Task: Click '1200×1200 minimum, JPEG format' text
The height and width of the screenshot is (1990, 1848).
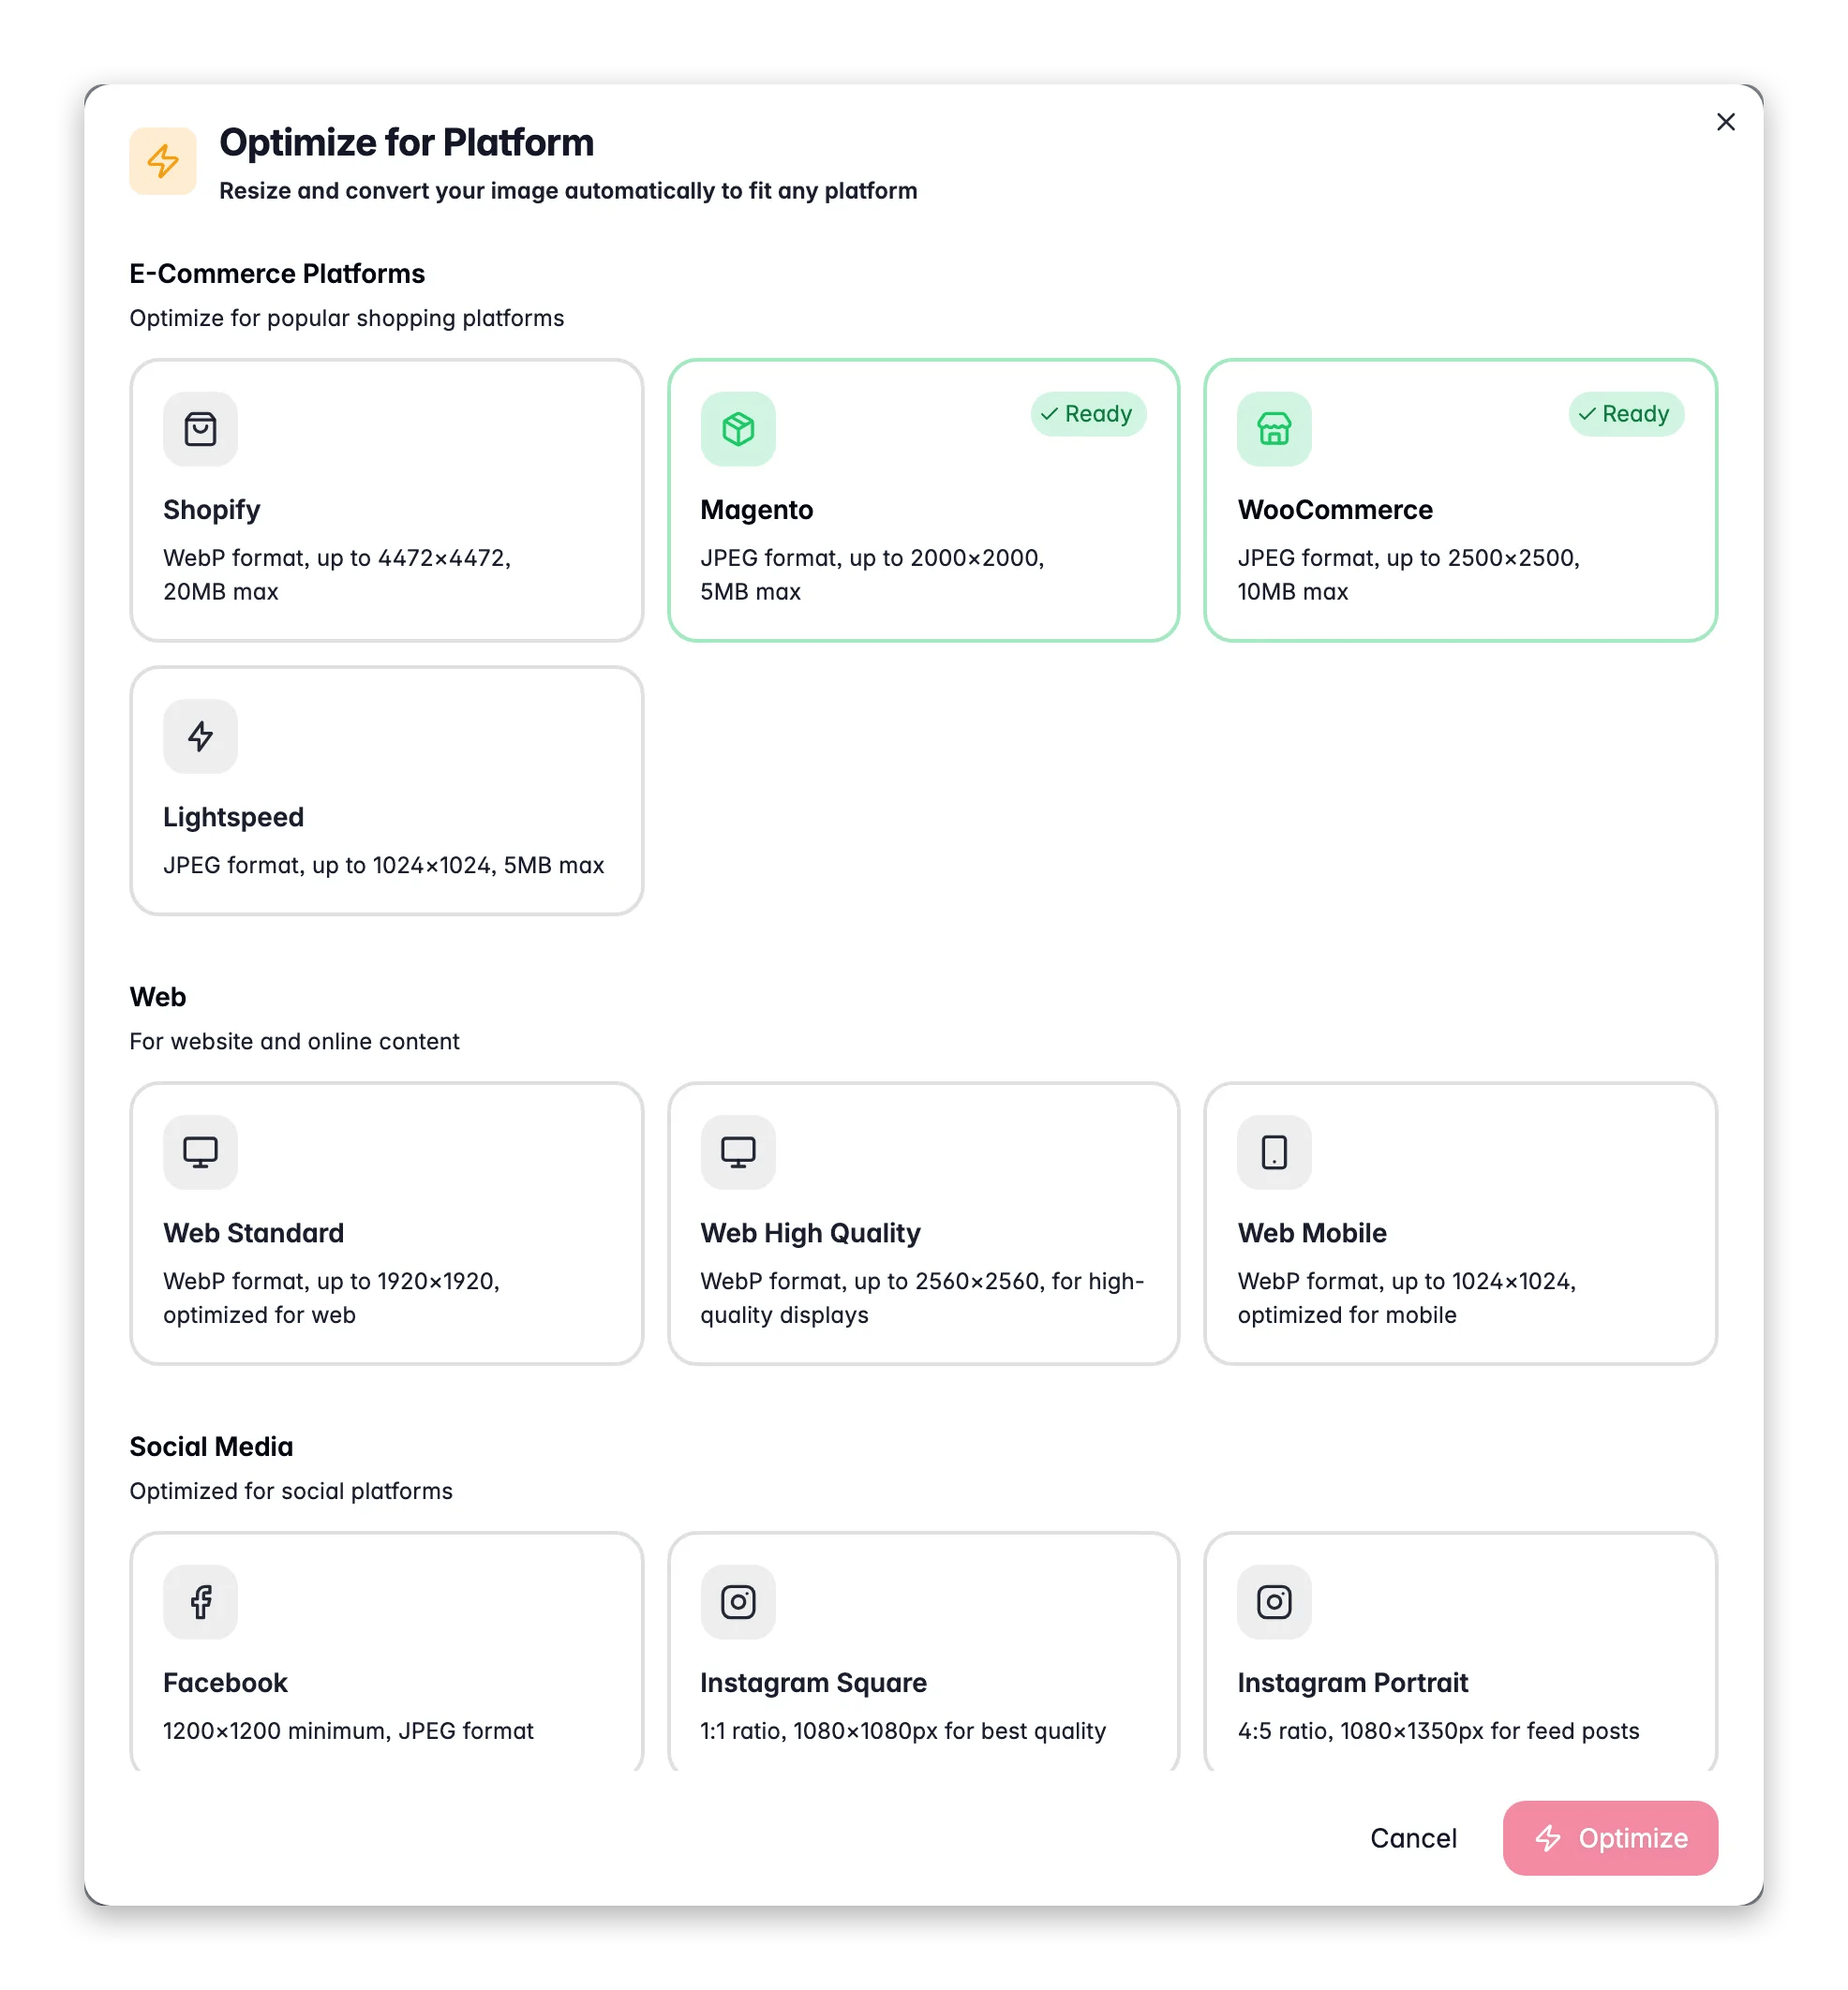Action: tap(349, 1731)
